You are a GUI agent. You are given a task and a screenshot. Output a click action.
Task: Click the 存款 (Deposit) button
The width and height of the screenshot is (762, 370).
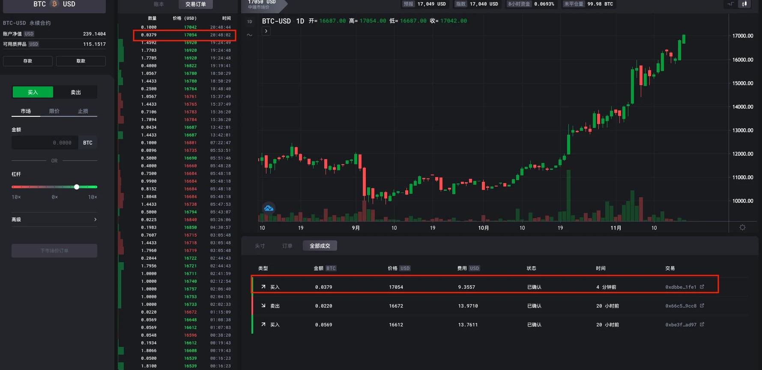28,61
